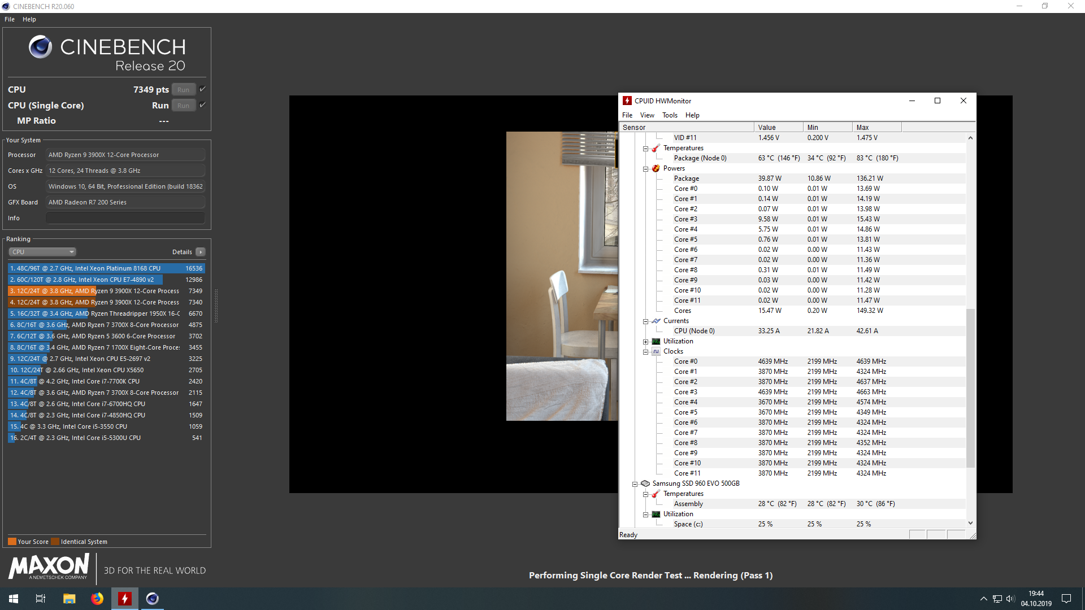Screen dimensions: 1085x610
Task: Collapse the Clocks tree node
Action: click(x=645, y=352)
